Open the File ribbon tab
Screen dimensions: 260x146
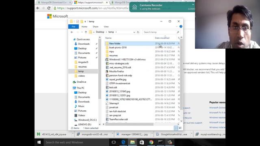pyautogui.click(x=74, y=27)
